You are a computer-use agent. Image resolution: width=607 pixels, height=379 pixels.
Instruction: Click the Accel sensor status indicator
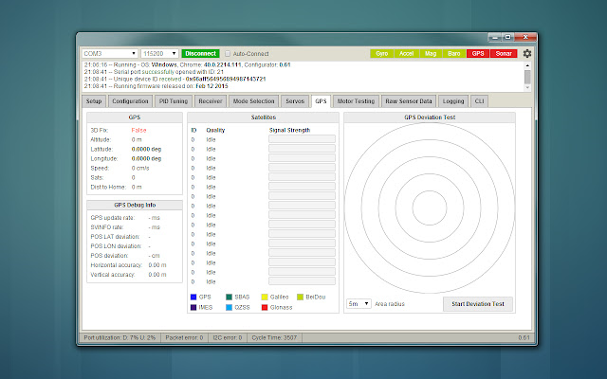pos(405,54)
